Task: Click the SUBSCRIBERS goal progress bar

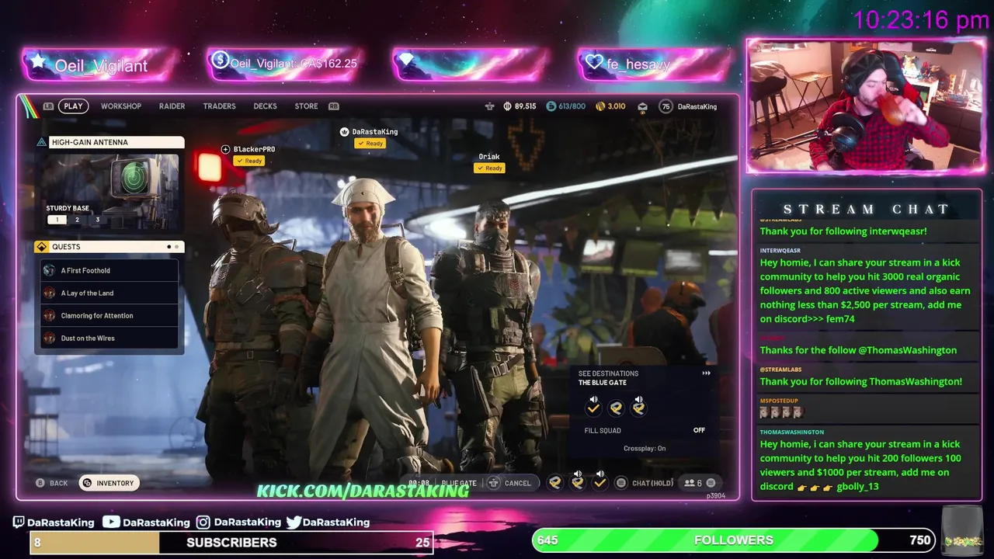Action: point(231,542)
